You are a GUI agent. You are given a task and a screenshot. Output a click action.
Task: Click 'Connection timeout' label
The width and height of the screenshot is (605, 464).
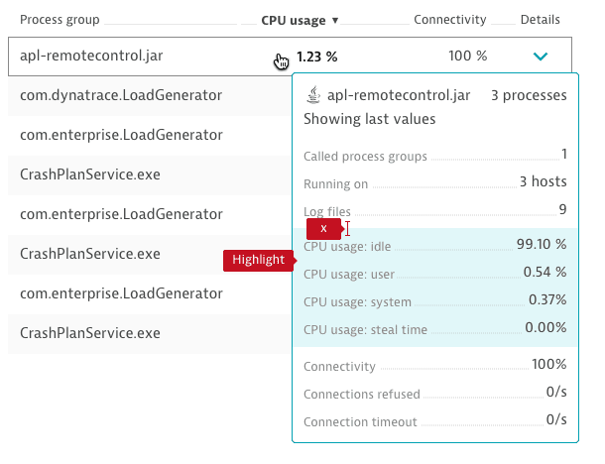tap(360, 422)
